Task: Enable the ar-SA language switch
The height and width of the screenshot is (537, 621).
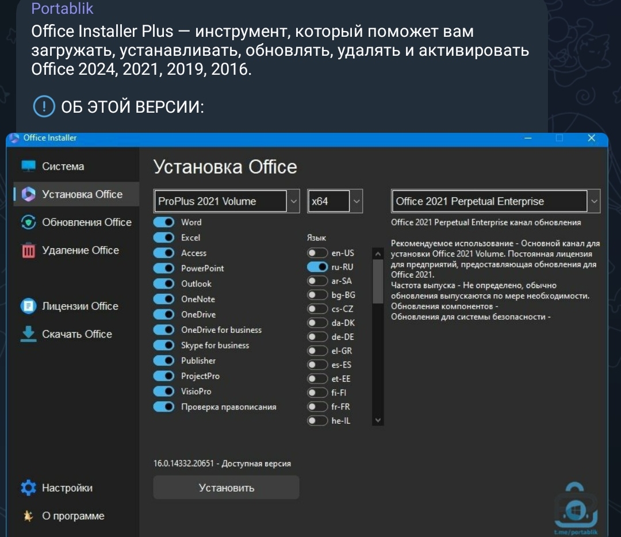Action: pos(317,281)
